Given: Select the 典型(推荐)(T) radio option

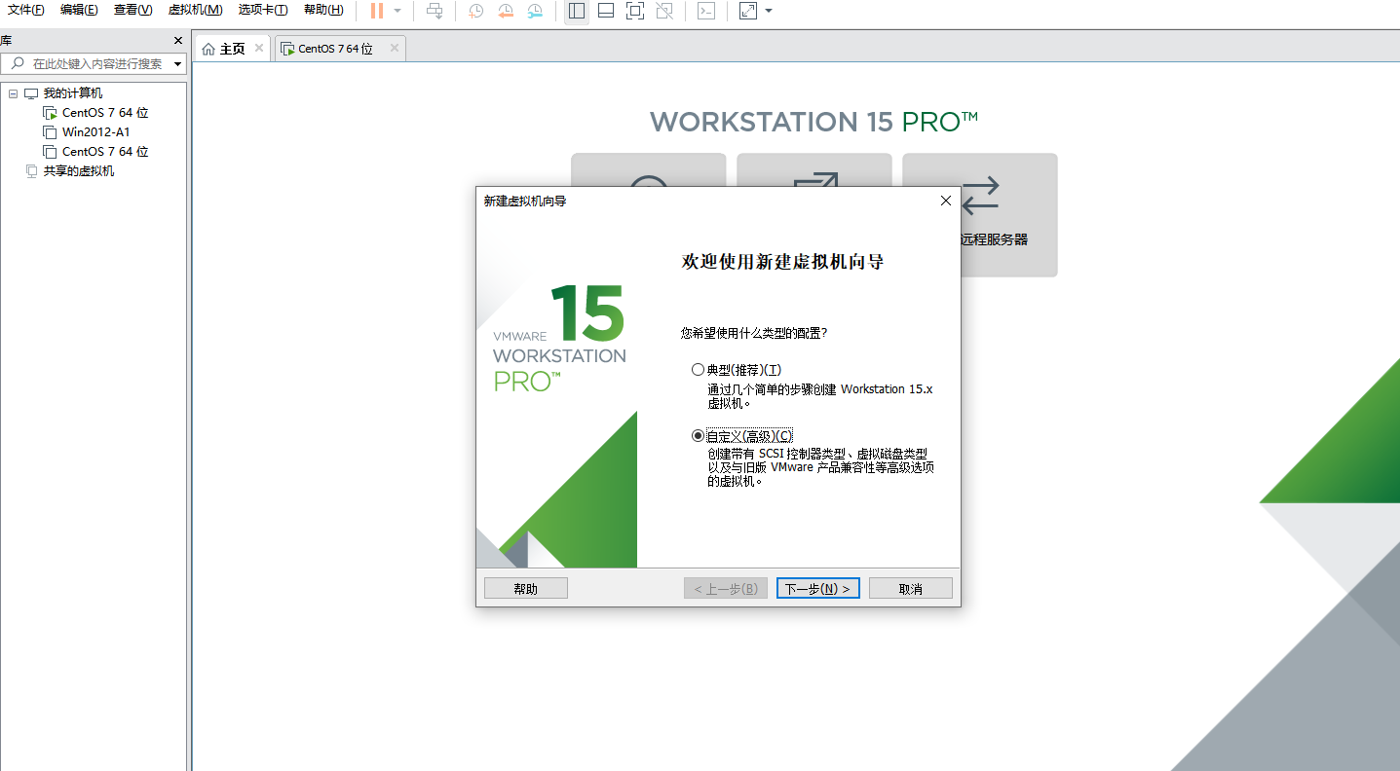Looking at the screenshot, I should tap(697, 370).
